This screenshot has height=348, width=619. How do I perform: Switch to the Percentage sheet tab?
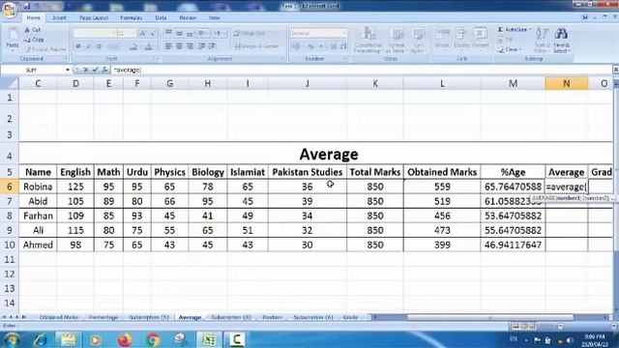(x=103, y=317)
